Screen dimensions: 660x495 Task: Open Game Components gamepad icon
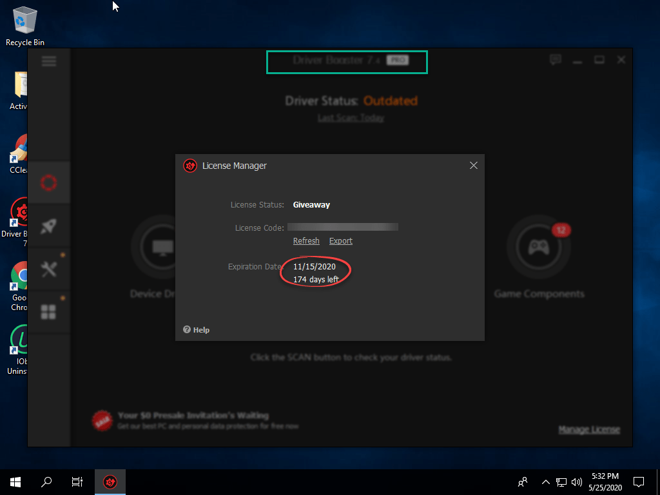coord(539,247)
